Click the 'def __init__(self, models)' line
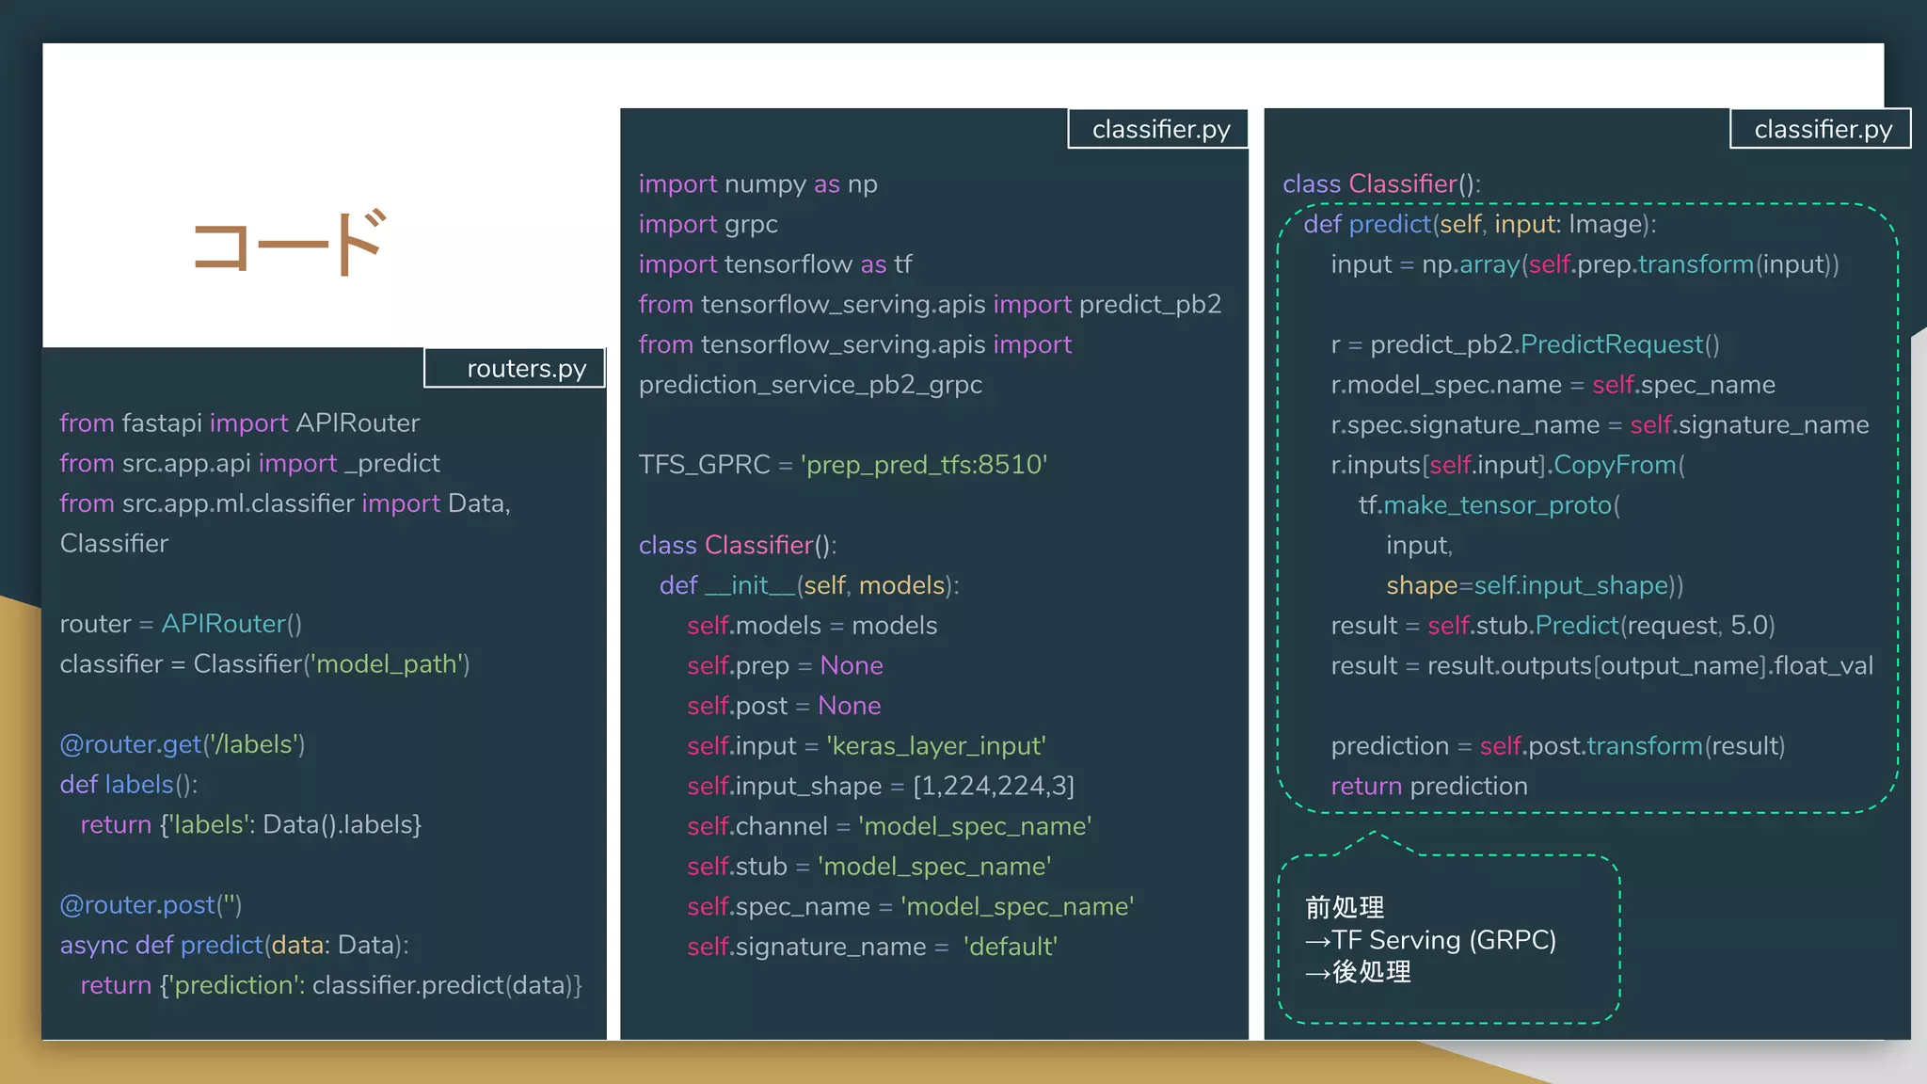Image resolution: width=1927 pixels, height=1084 pixels. [808, 585]
